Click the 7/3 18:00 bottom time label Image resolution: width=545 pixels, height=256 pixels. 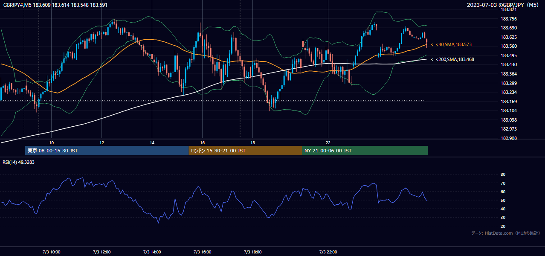(x=252, y=252)
